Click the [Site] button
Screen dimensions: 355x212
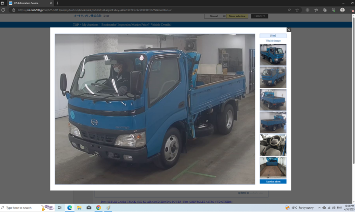273,36
